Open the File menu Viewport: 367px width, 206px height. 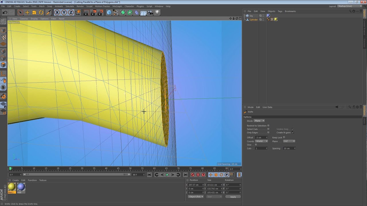click(3, 6)
